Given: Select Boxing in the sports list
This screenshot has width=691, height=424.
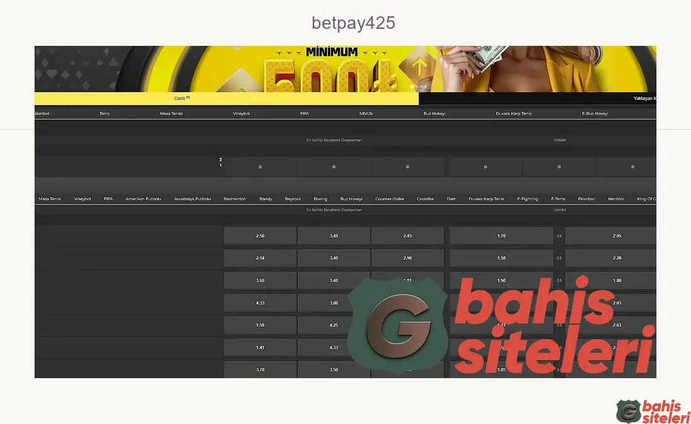Looking at the screenshot, I should click(320, 198).
